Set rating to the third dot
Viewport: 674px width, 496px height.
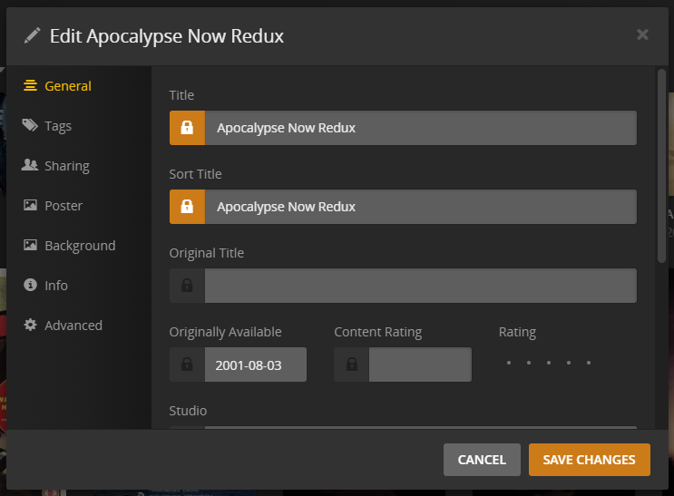tap(549, 363)
